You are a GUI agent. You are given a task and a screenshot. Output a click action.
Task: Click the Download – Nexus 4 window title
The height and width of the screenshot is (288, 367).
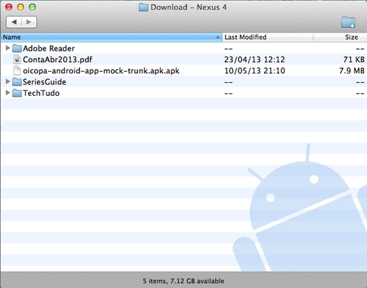(x=189, y=7)
